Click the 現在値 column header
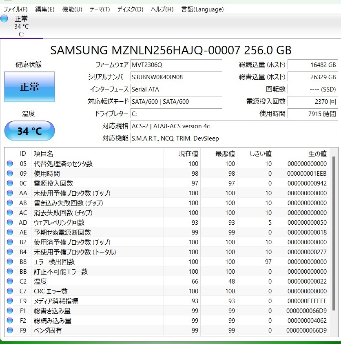The image size is (341, 344). 182,154
